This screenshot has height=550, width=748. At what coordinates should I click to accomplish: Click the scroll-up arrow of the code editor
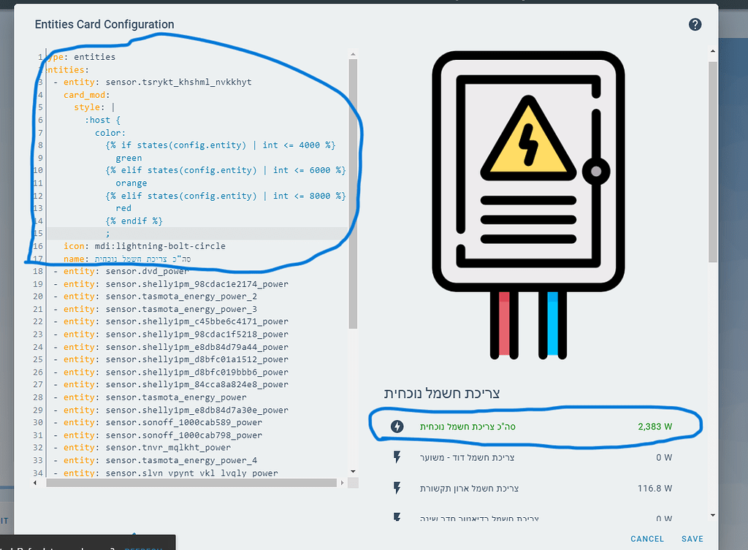(x=353, y=53)
